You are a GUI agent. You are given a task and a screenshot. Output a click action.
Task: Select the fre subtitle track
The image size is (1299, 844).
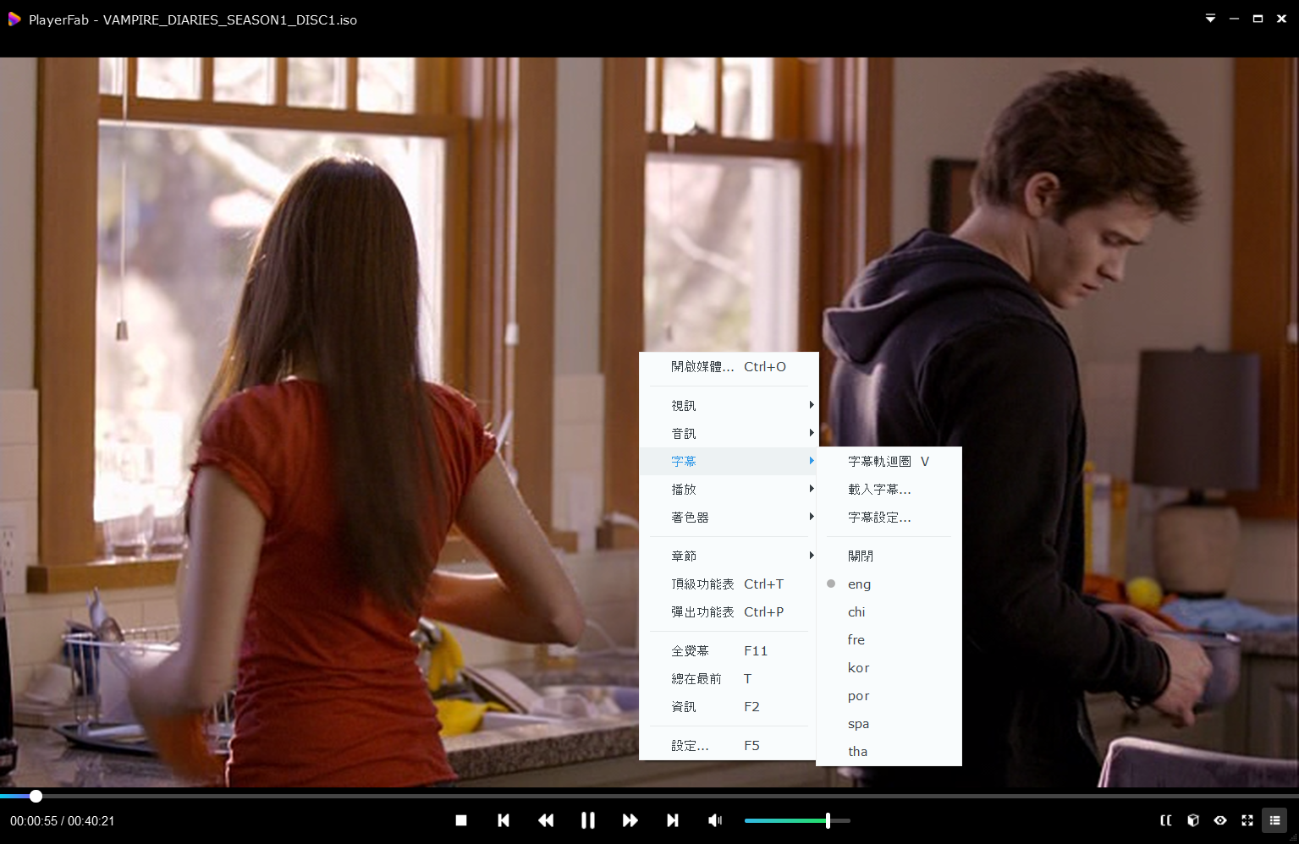889,640
